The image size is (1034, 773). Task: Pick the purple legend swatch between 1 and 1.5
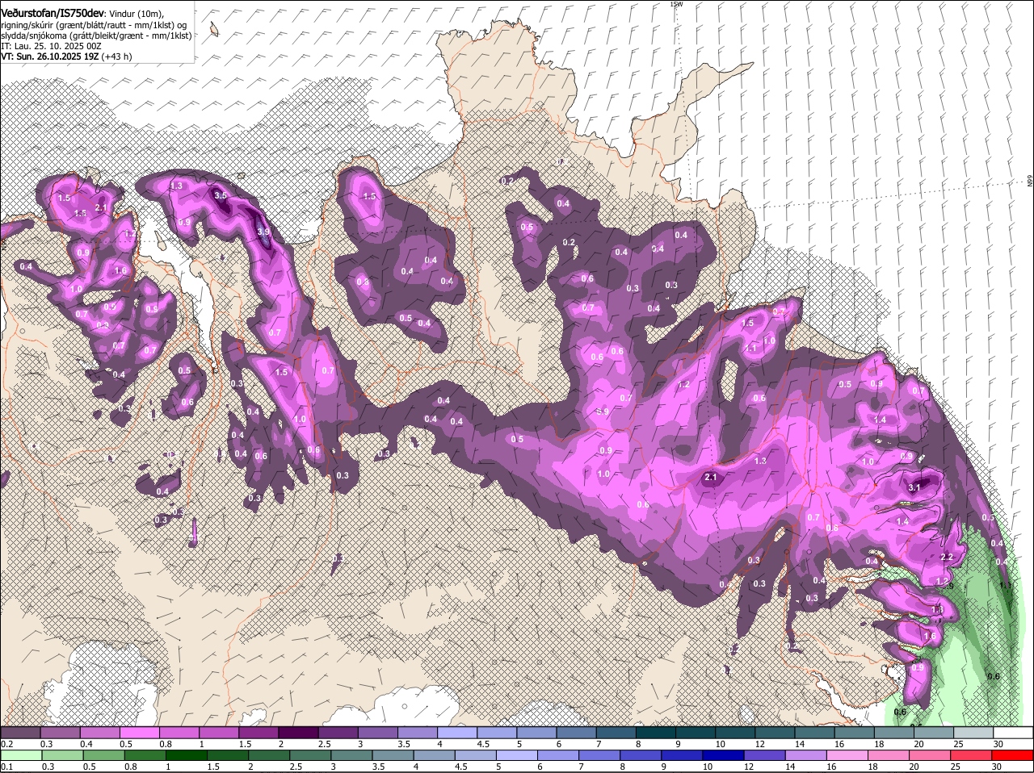click(x=218, y=732)
